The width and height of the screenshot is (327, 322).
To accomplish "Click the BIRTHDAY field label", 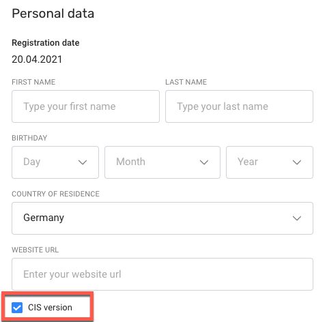I will tap(29, 138).
